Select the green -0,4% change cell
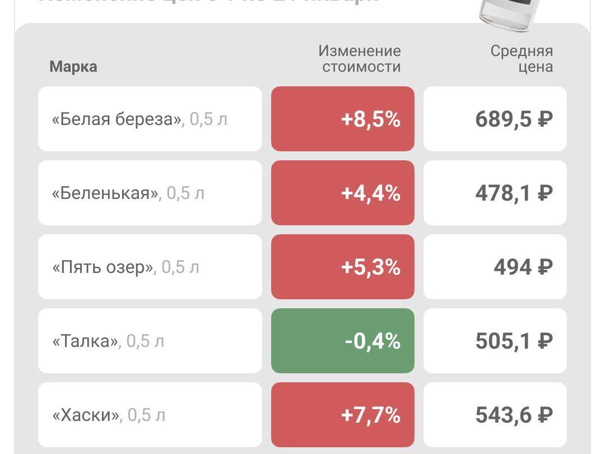605x454 pixels. click(x=343, y=341)
